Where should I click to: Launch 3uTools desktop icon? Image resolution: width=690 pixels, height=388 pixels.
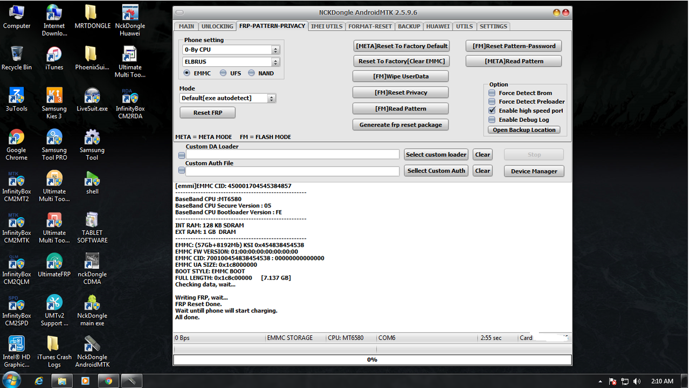point(17,100)
